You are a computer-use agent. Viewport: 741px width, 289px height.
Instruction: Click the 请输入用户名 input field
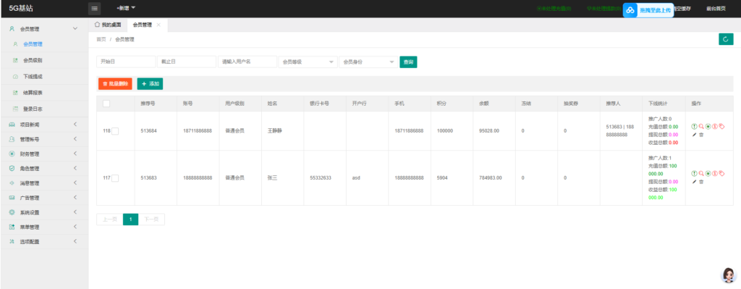[x=247, y=62]
